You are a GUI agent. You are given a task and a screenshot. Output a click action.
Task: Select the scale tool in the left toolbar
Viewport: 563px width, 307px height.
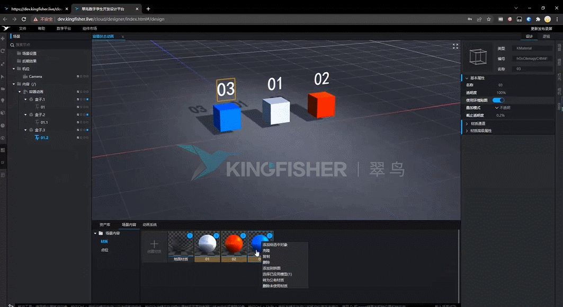click(x=3, y=64)
